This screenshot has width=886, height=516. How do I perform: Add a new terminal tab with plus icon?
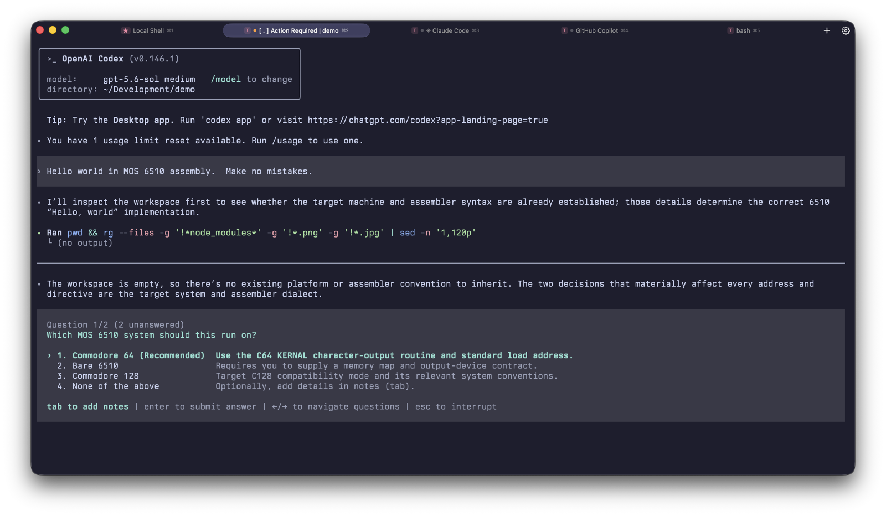pyautogui.click(x=827, y=30)
